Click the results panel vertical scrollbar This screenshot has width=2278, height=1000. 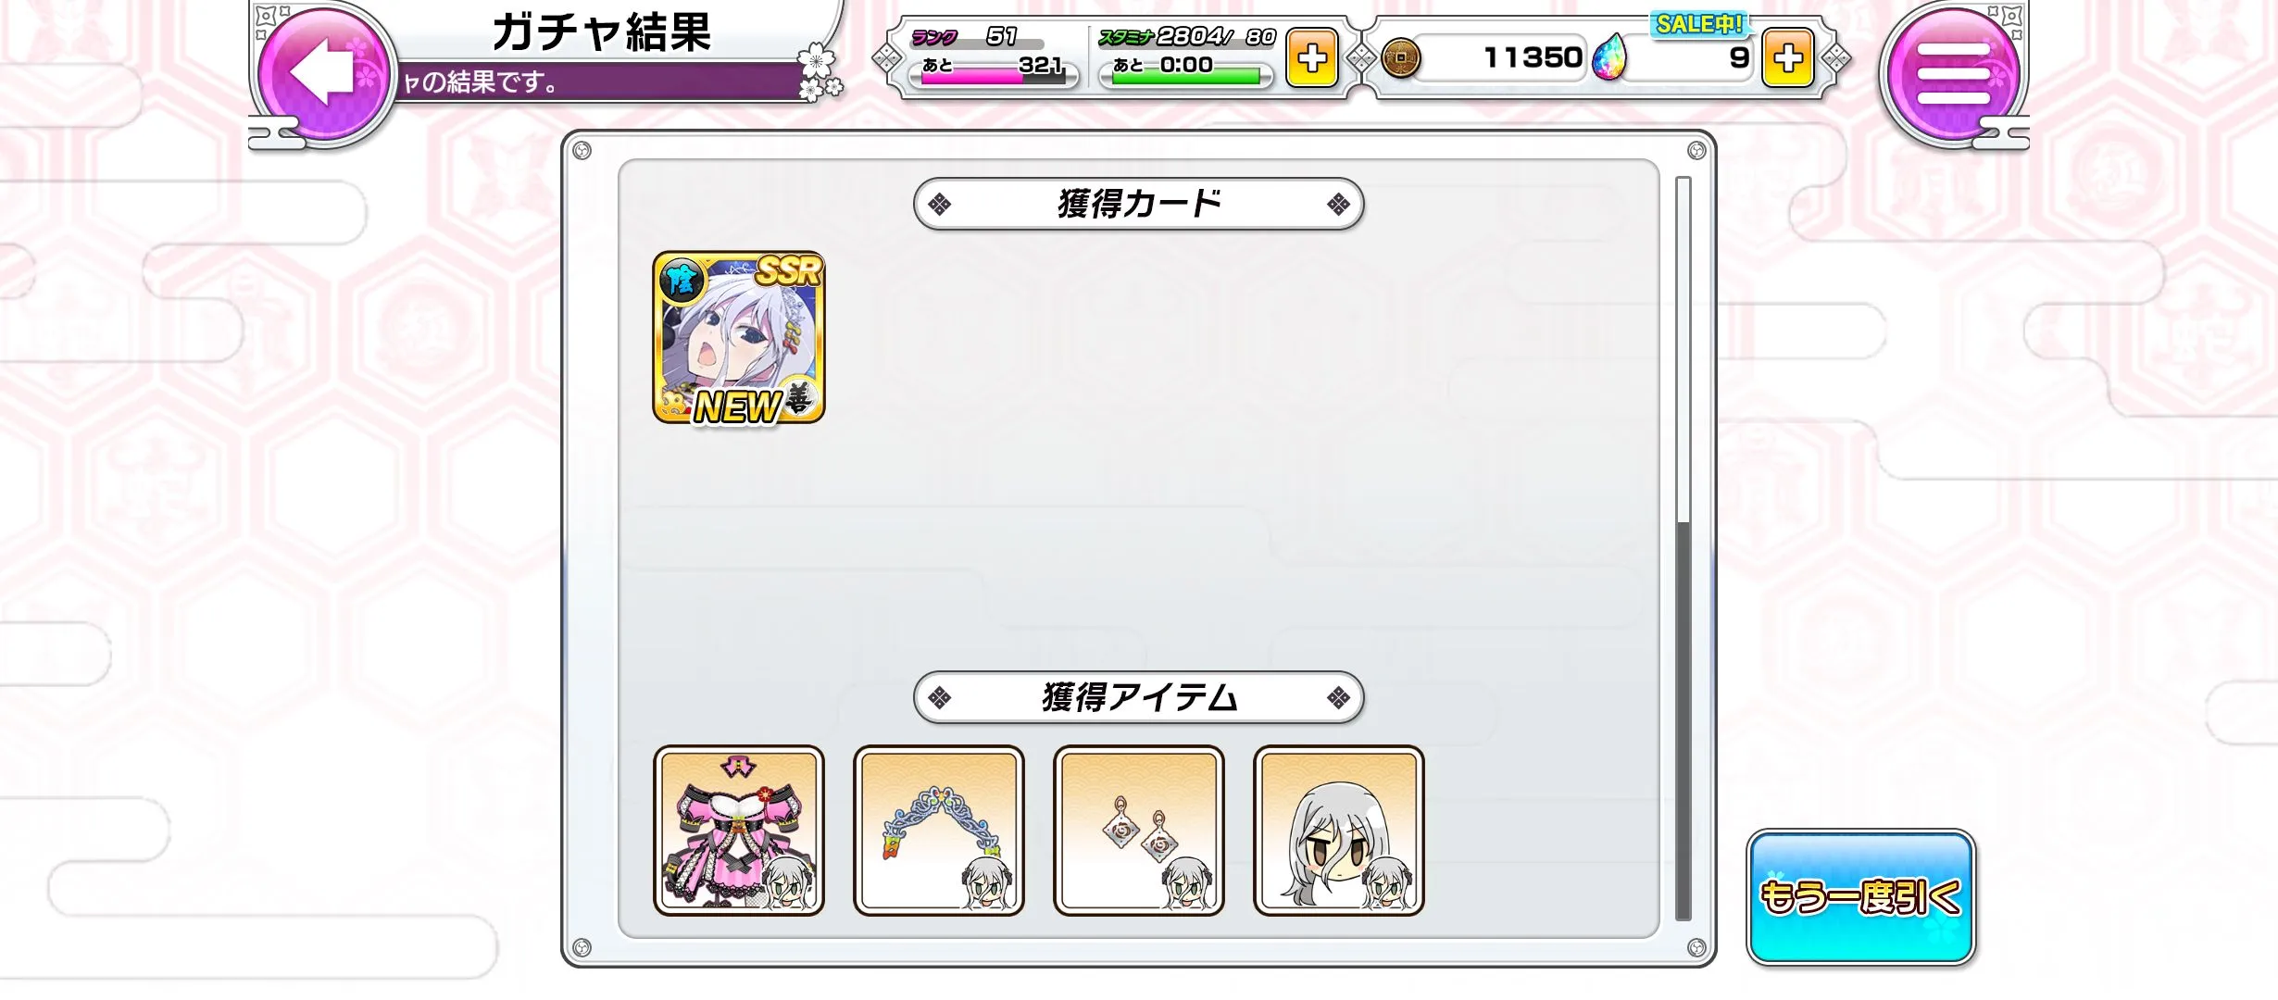[x=1683, y=548]
